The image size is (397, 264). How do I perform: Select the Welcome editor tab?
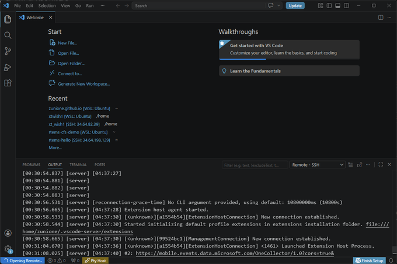point(36,17)
